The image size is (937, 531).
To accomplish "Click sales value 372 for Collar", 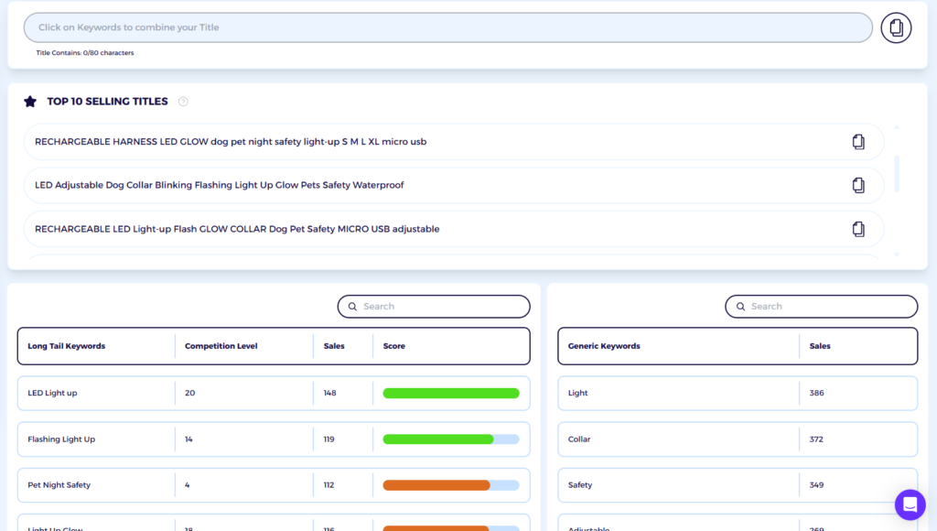I will (x=816, y=439).
